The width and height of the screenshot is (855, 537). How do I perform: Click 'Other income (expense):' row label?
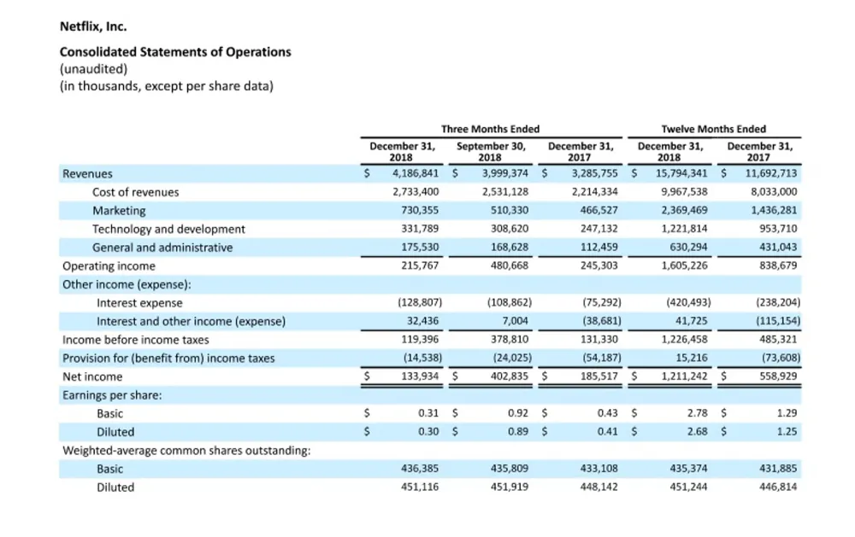127,285
